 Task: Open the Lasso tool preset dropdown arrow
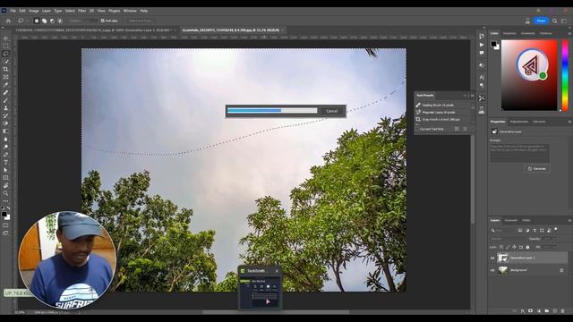[27, 21]
